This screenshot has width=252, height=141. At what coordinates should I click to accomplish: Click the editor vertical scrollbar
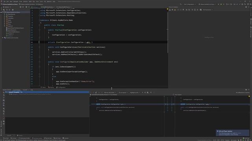(167, 32)
